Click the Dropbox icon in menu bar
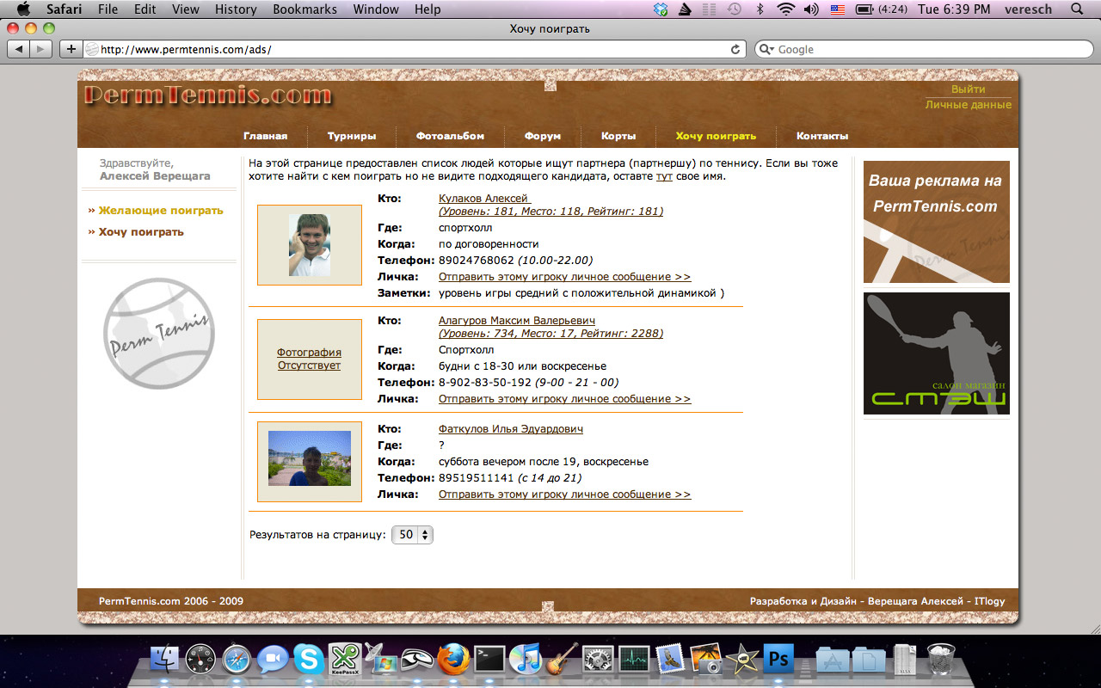1101x688 pixels. tap(661, 9)
